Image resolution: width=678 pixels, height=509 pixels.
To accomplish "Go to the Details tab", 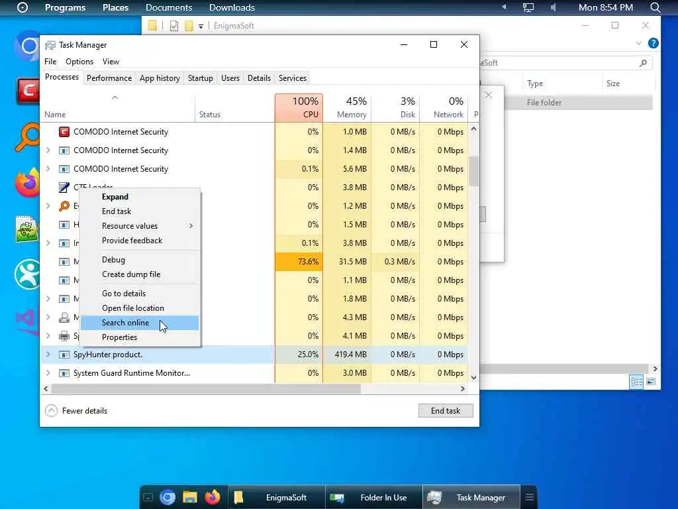I will click(259, 78).
